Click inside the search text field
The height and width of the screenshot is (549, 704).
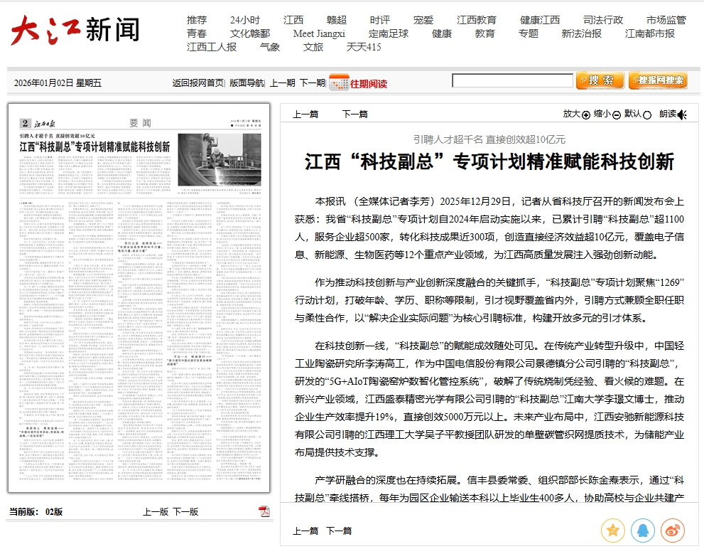pos(511,81)
